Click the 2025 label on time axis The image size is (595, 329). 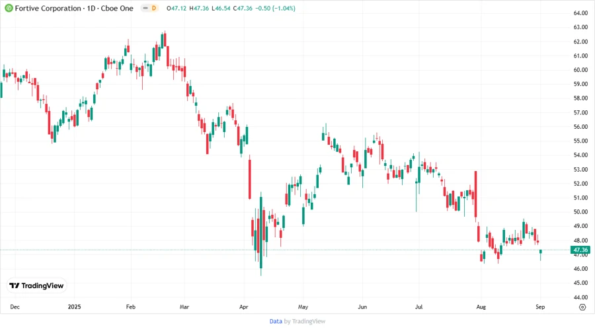tap(74, 307)
